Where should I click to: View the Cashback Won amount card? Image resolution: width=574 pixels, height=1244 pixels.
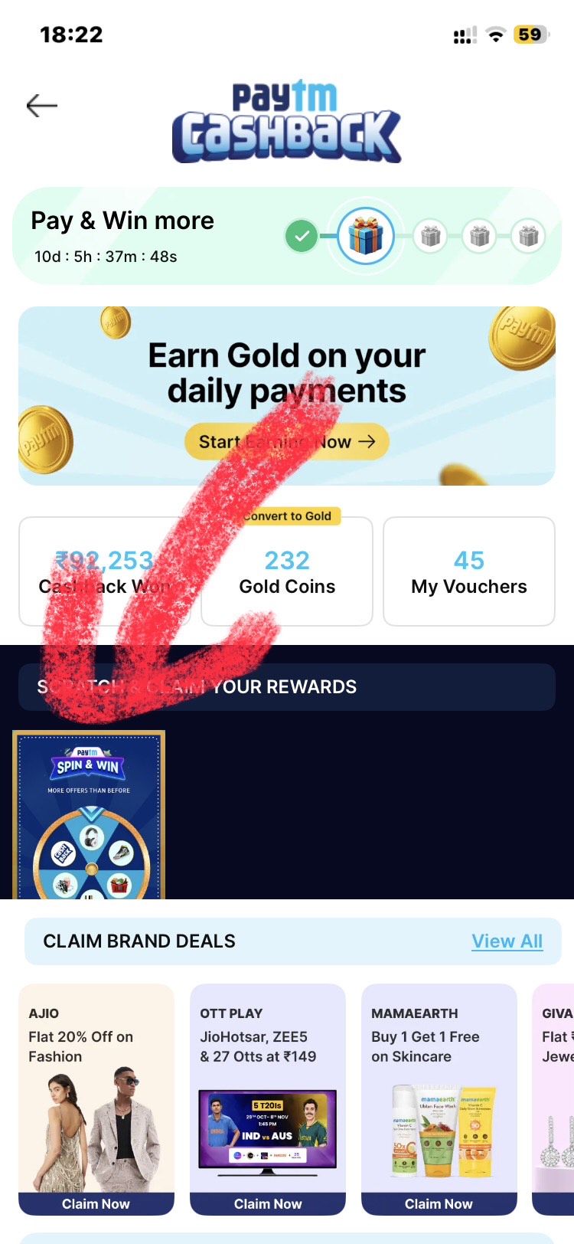[x=104, y=571]
